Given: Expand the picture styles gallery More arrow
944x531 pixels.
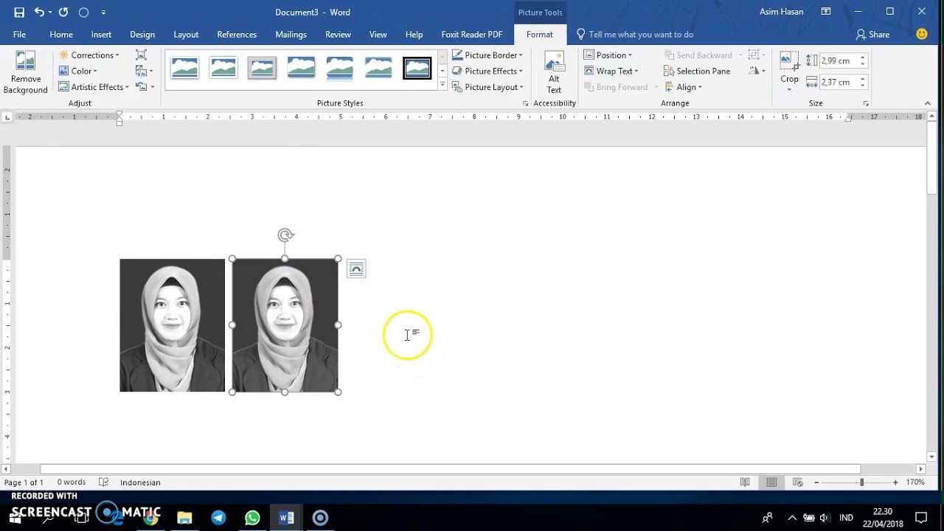Looking at the screenshot, I should click(x=442, y=86).
